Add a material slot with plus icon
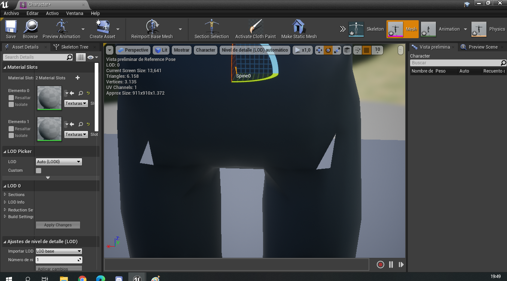This screenshot has width=507, height=281. (x=78, y=78)
